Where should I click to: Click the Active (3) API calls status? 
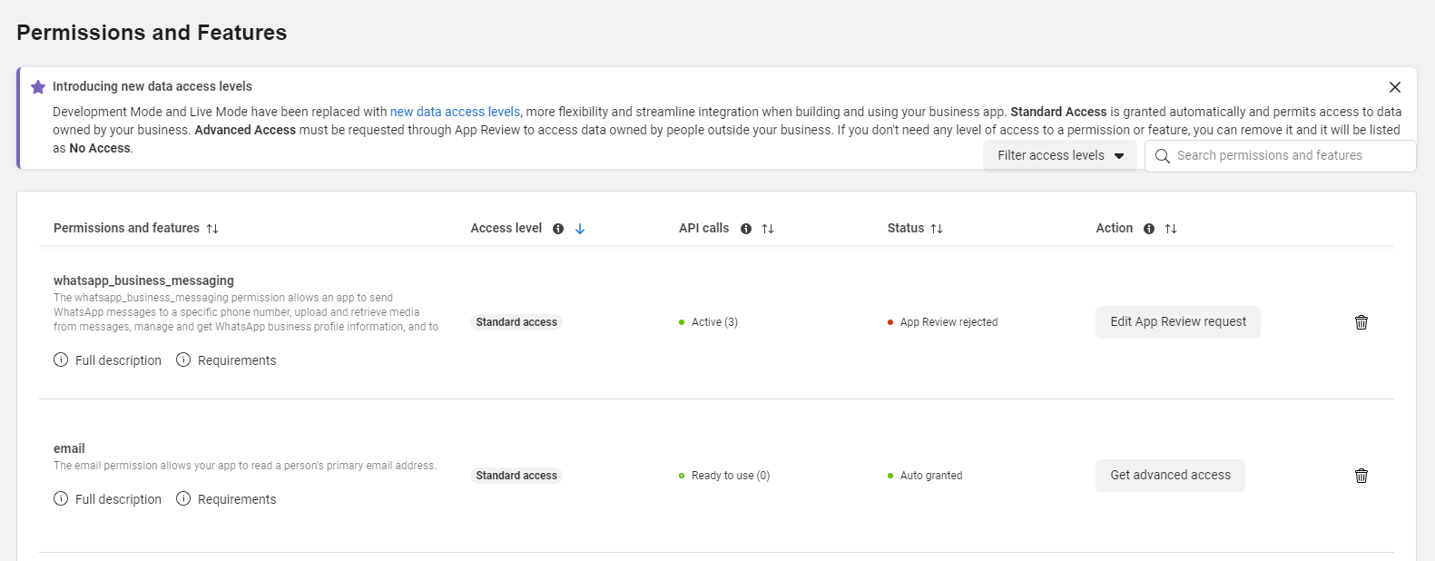point(709,322)
